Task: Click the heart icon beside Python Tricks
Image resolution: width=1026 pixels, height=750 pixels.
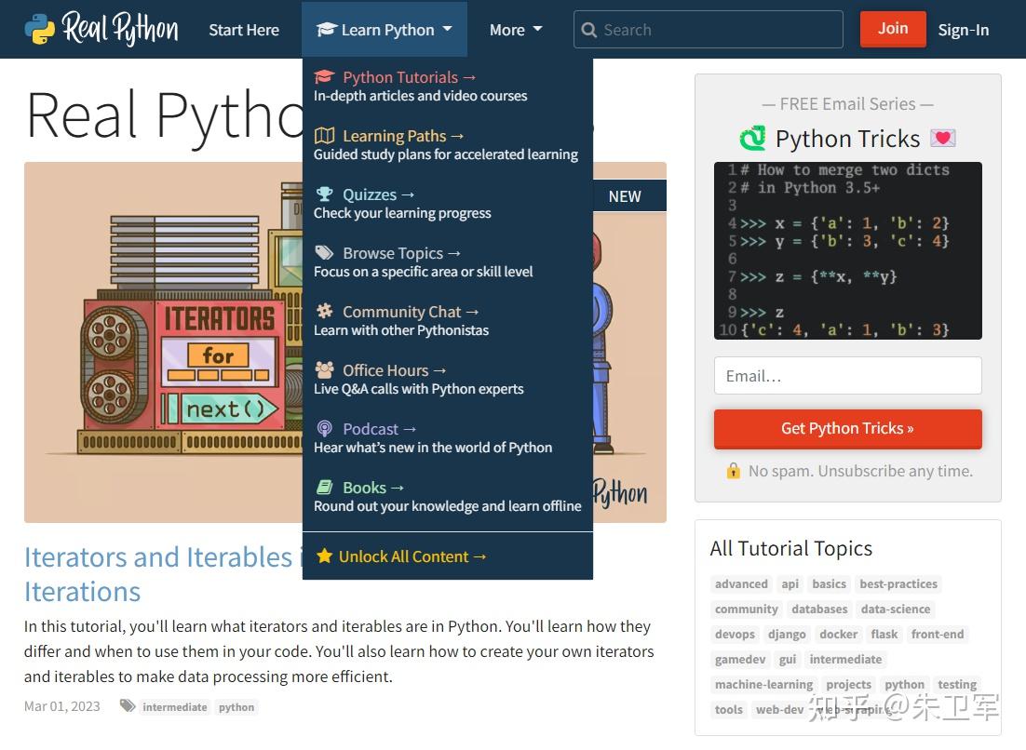Action: (942, 137)
